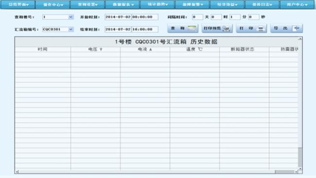Click the 时间 column header
The width and height of the screenshot is (316, 178).
coord(43,49)
